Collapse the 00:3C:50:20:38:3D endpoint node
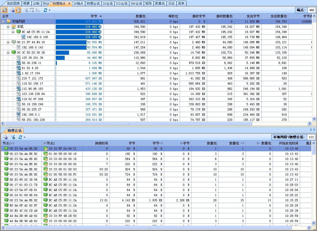 point(8,52)
